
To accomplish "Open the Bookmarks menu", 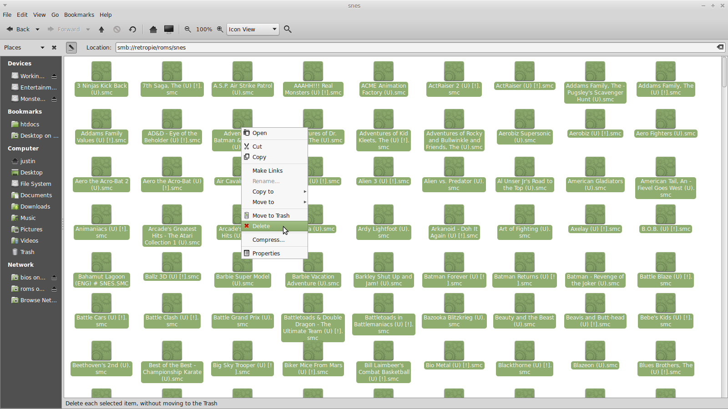I will (x=79, y=15).
